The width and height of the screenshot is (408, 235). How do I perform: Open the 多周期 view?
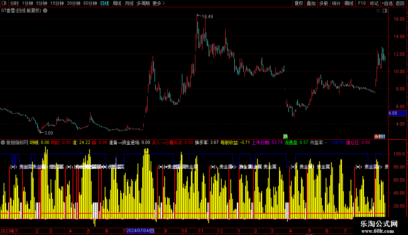pyautogui.click(x=143, y=3)
